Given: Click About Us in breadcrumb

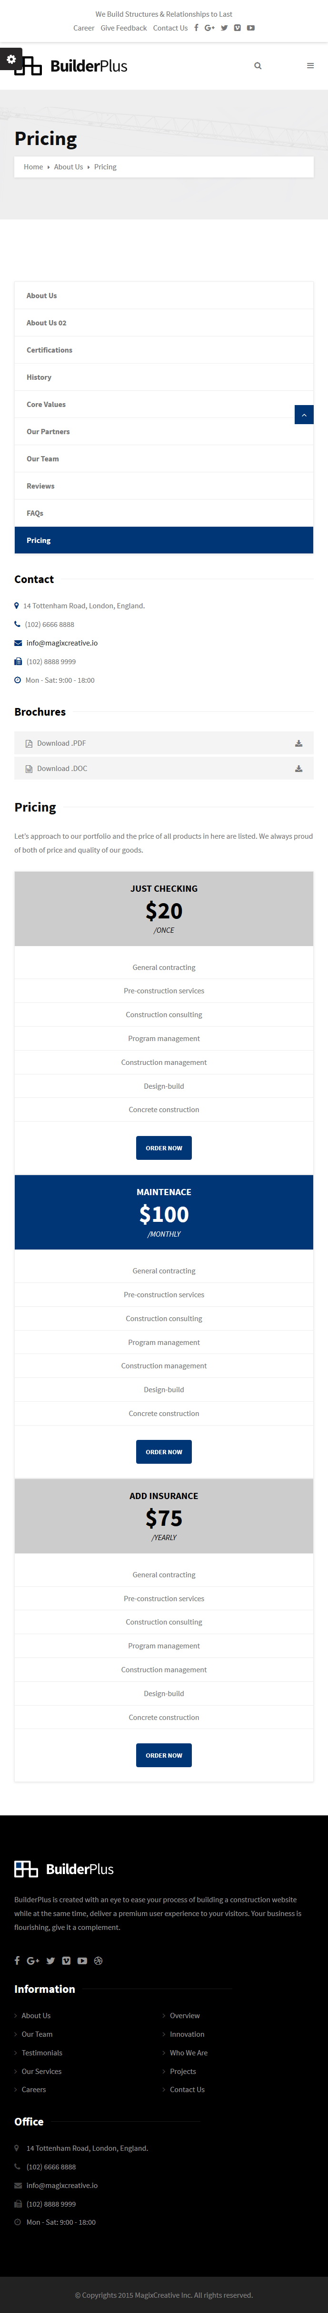Looking at the screenshot, I should click(x=68, y=167).
